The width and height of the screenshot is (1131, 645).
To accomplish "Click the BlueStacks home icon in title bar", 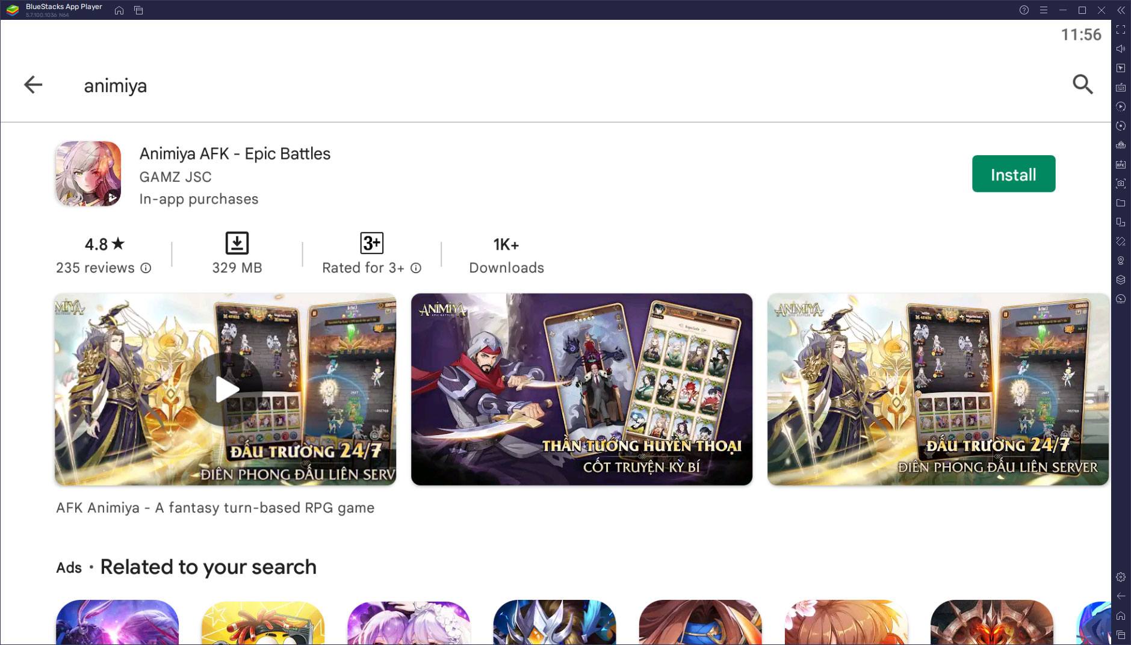I will 119,10.
